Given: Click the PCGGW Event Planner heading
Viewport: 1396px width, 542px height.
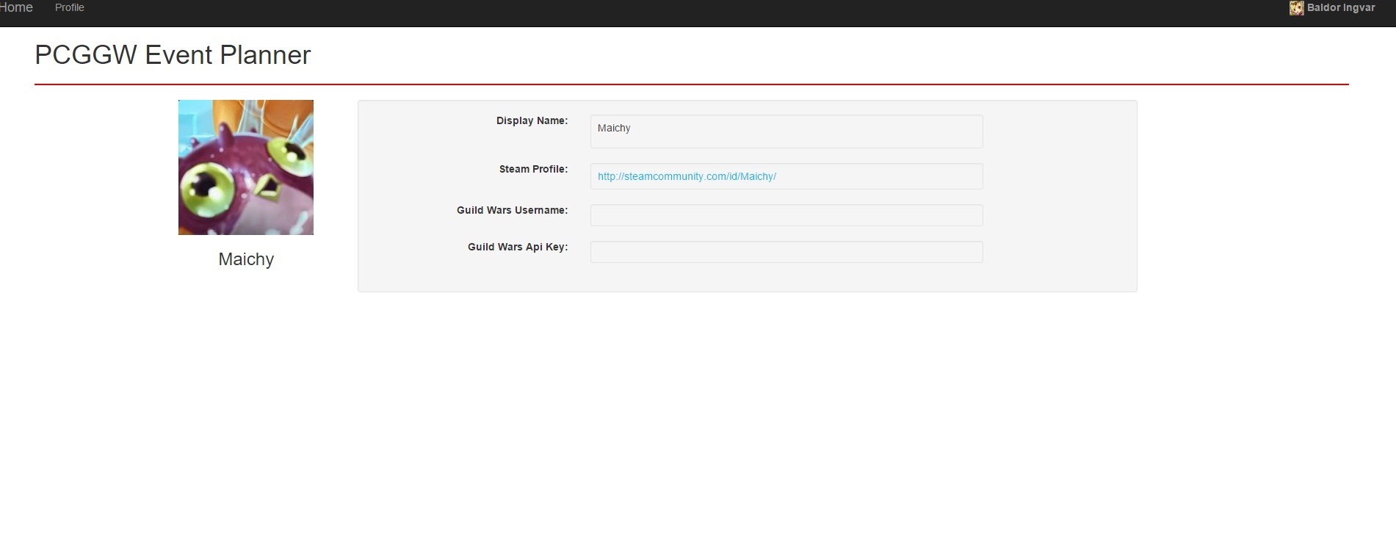Looking at the screenshot, I should (x=173, y=55).
